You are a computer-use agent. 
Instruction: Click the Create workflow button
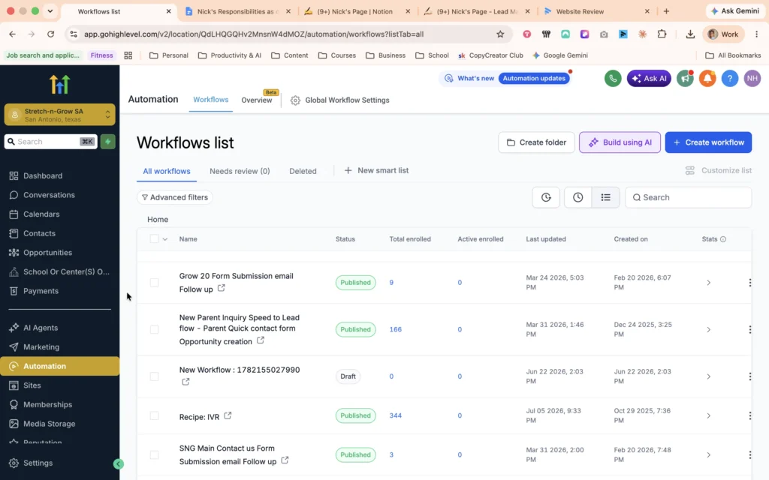[x=708, y=142]
